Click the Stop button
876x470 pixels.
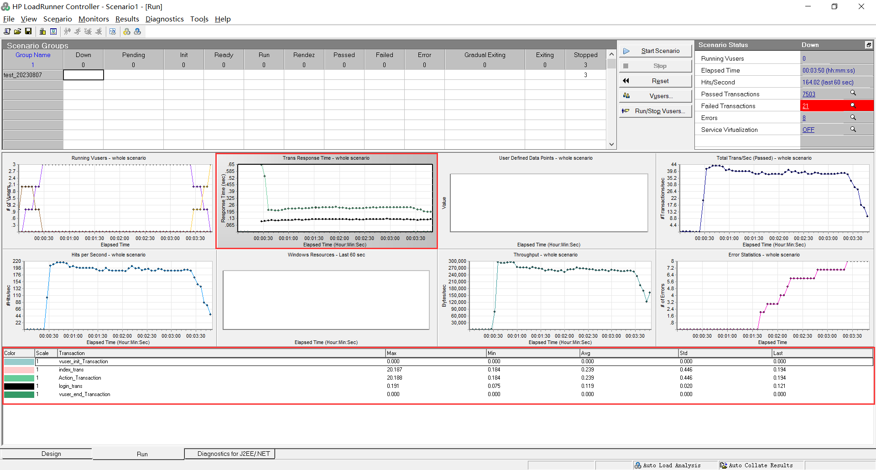(x=655, y=66)
